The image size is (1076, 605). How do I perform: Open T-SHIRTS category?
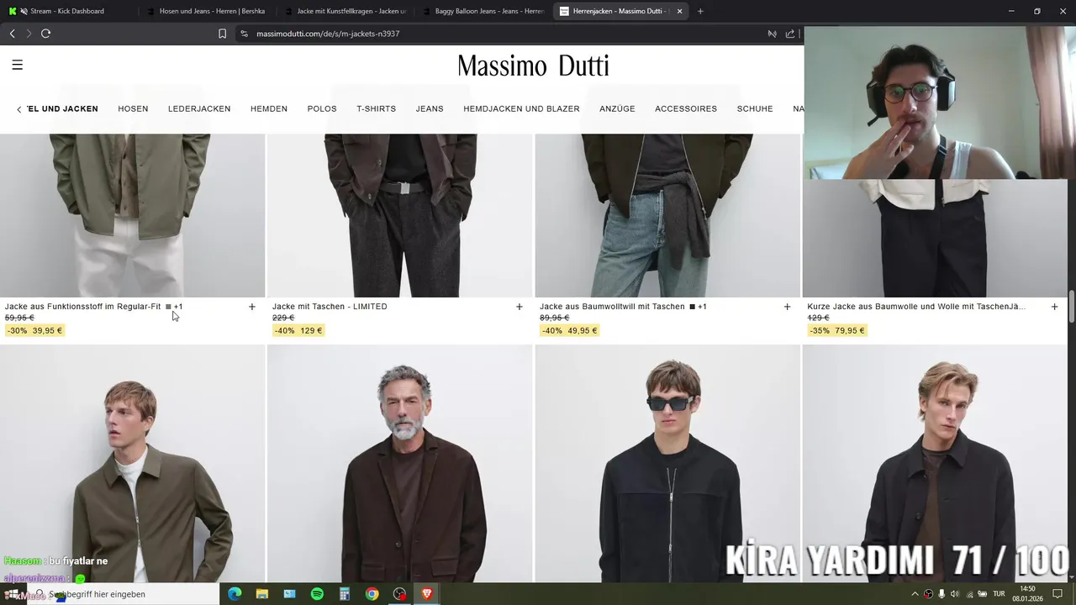pos(376,109)
